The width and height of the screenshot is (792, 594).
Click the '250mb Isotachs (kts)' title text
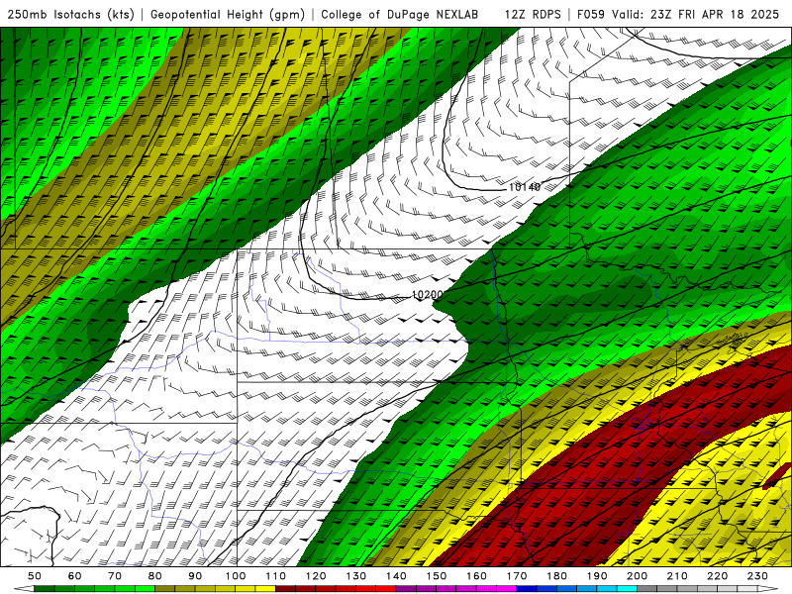70,14
